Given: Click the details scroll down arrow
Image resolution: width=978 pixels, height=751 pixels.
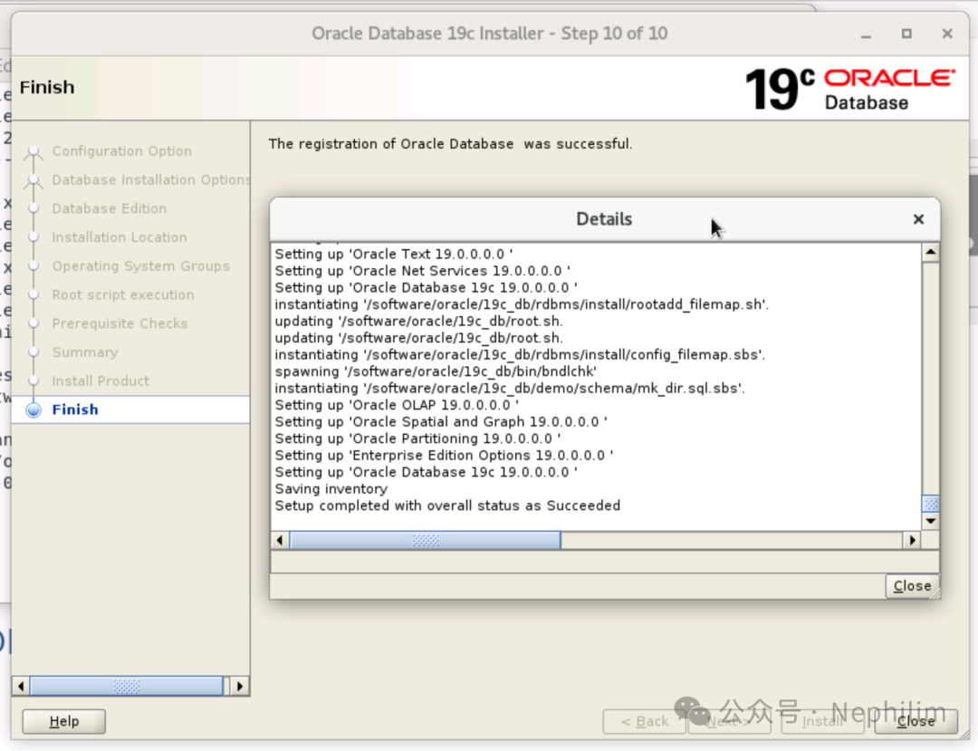Looking at the screenshot, I should tap(931, 521).
